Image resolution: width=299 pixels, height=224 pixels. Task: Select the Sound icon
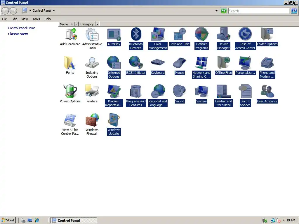[x=180, y=94]
